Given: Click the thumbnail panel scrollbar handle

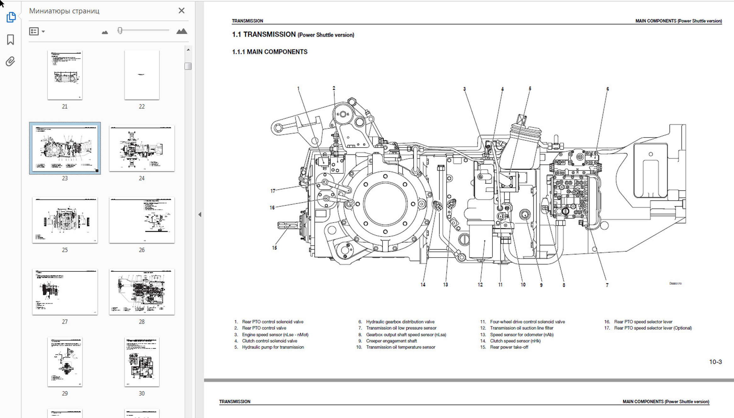Looking at the screenshot, I should 188,66.
